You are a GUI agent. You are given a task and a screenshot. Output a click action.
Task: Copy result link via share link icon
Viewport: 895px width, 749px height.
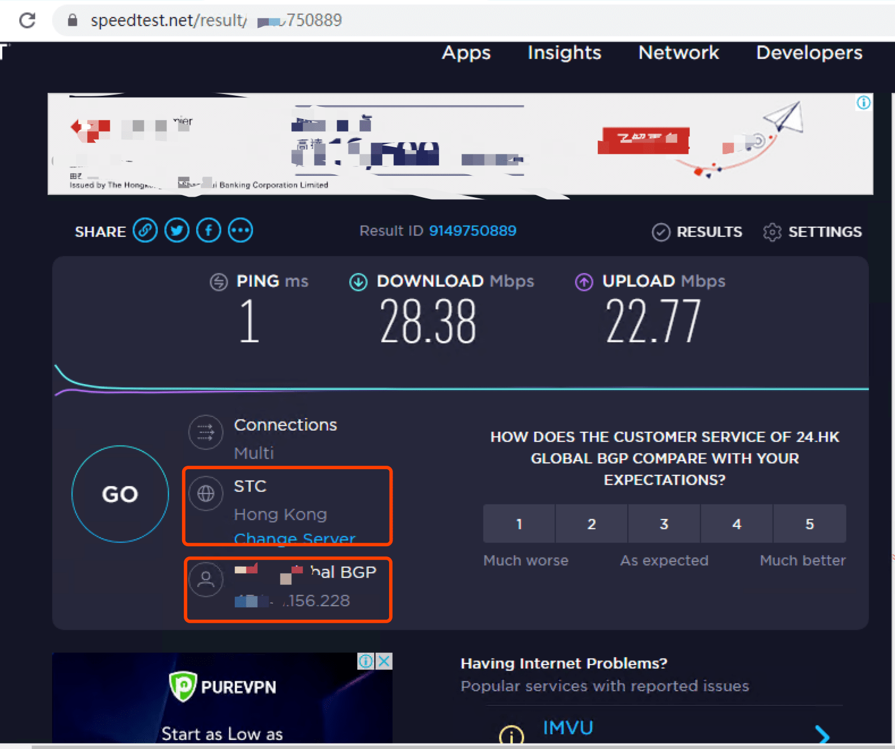(x=145, y=231)
